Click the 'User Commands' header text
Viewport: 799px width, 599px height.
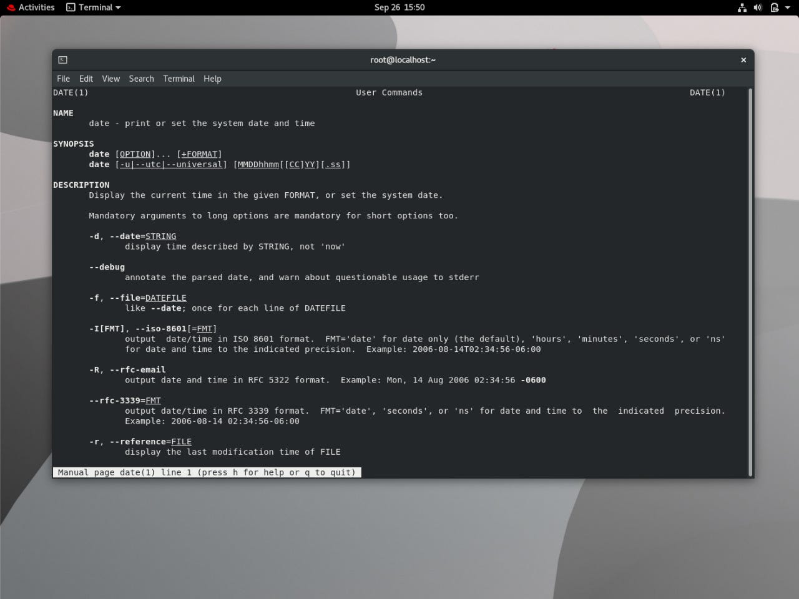point(390,92)
